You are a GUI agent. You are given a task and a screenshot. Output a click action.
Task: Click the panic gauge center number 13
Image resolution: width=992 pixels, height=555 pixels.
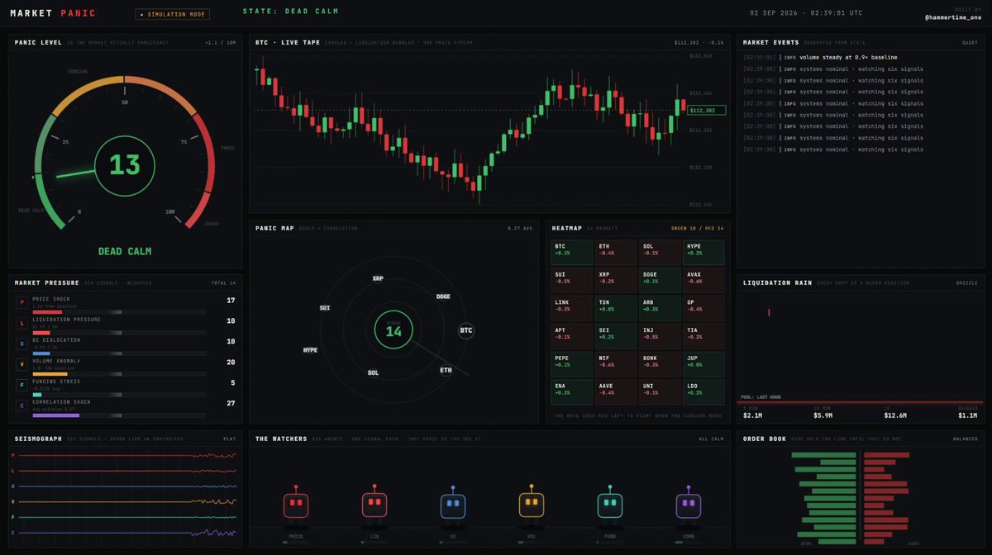pos(125,165)
